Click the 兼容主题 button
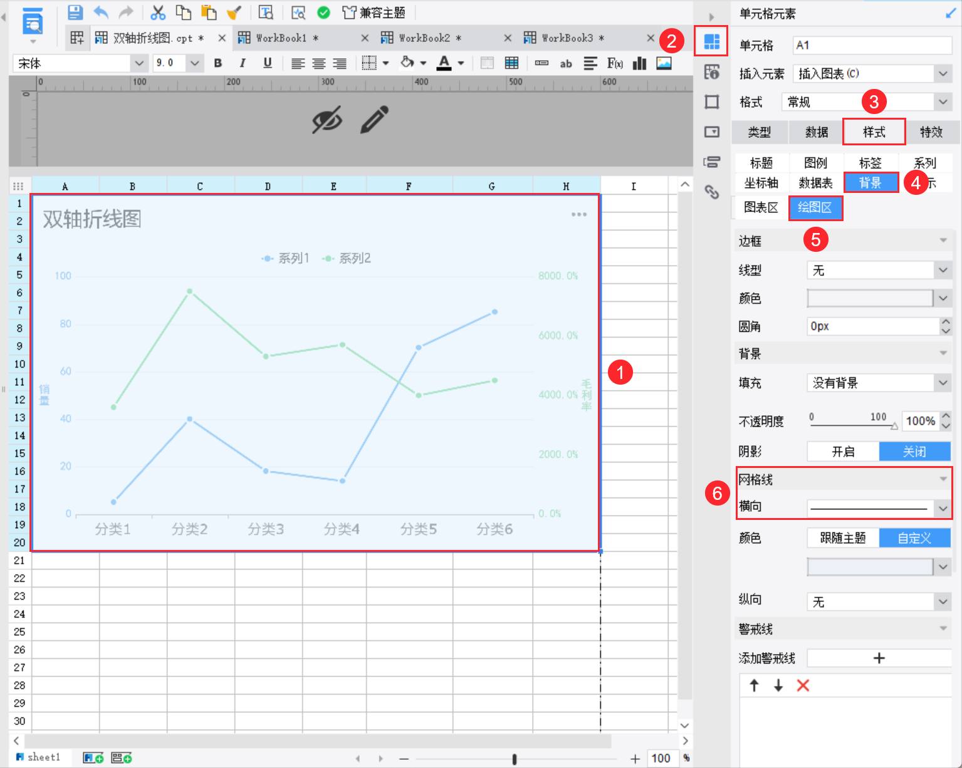 pos(374,13)
